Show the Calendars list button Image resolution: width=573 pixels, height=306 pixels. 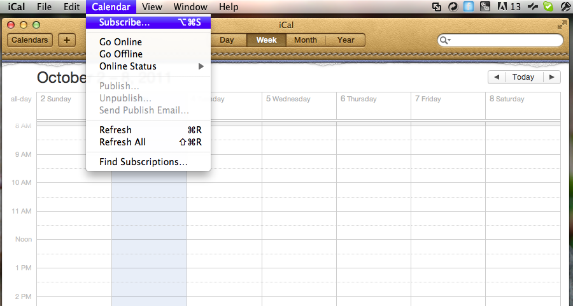click(x=29, y=40)
